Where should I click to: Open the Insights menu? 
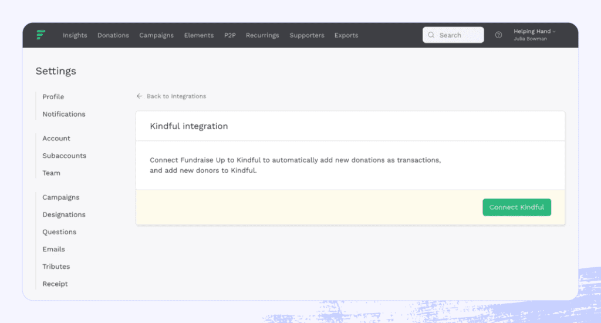pyautogui.click(x=75, y=35)
